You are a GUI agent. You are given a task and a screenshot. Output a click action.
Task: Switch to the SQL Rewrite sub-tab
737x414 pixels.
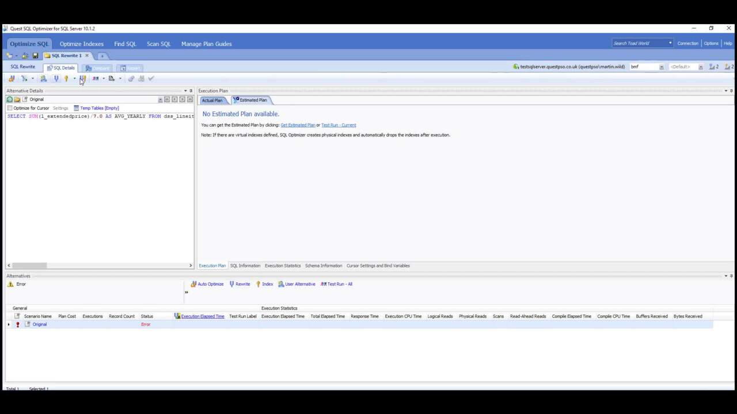(22, 67)
